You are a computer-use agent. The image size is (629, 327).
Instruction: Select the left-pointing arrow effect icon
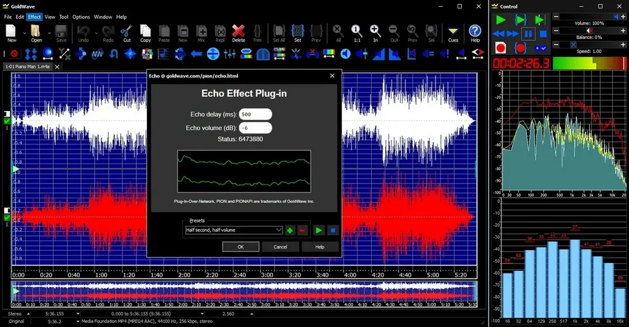click(197, 53)
